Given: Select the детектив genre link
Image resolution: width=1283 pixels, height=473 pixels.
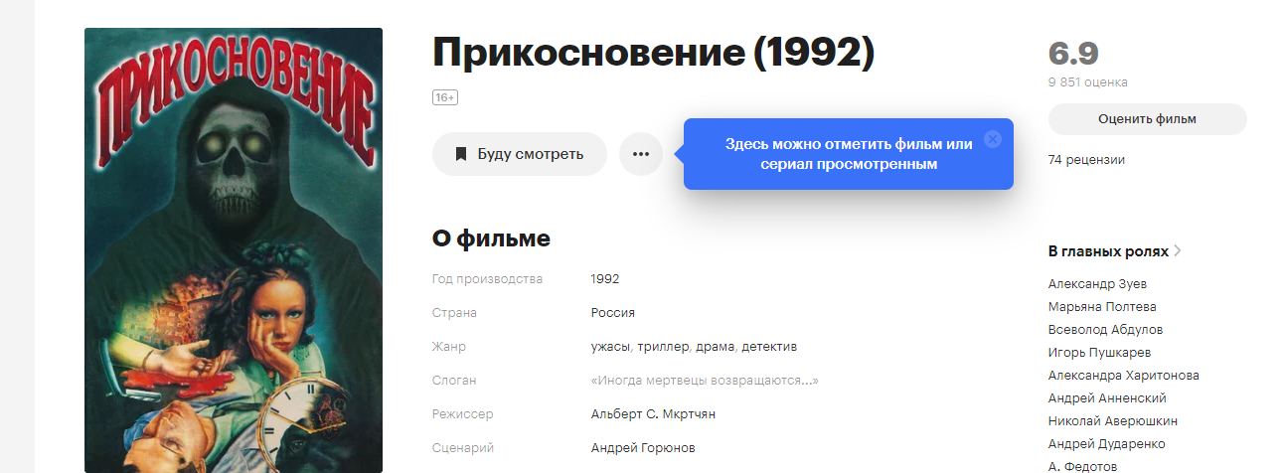Looking at the screenshot, I should (769, 347).
